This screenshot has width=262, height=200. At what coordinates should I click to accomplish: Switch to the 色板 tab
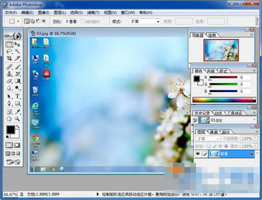tap(211, 71)
